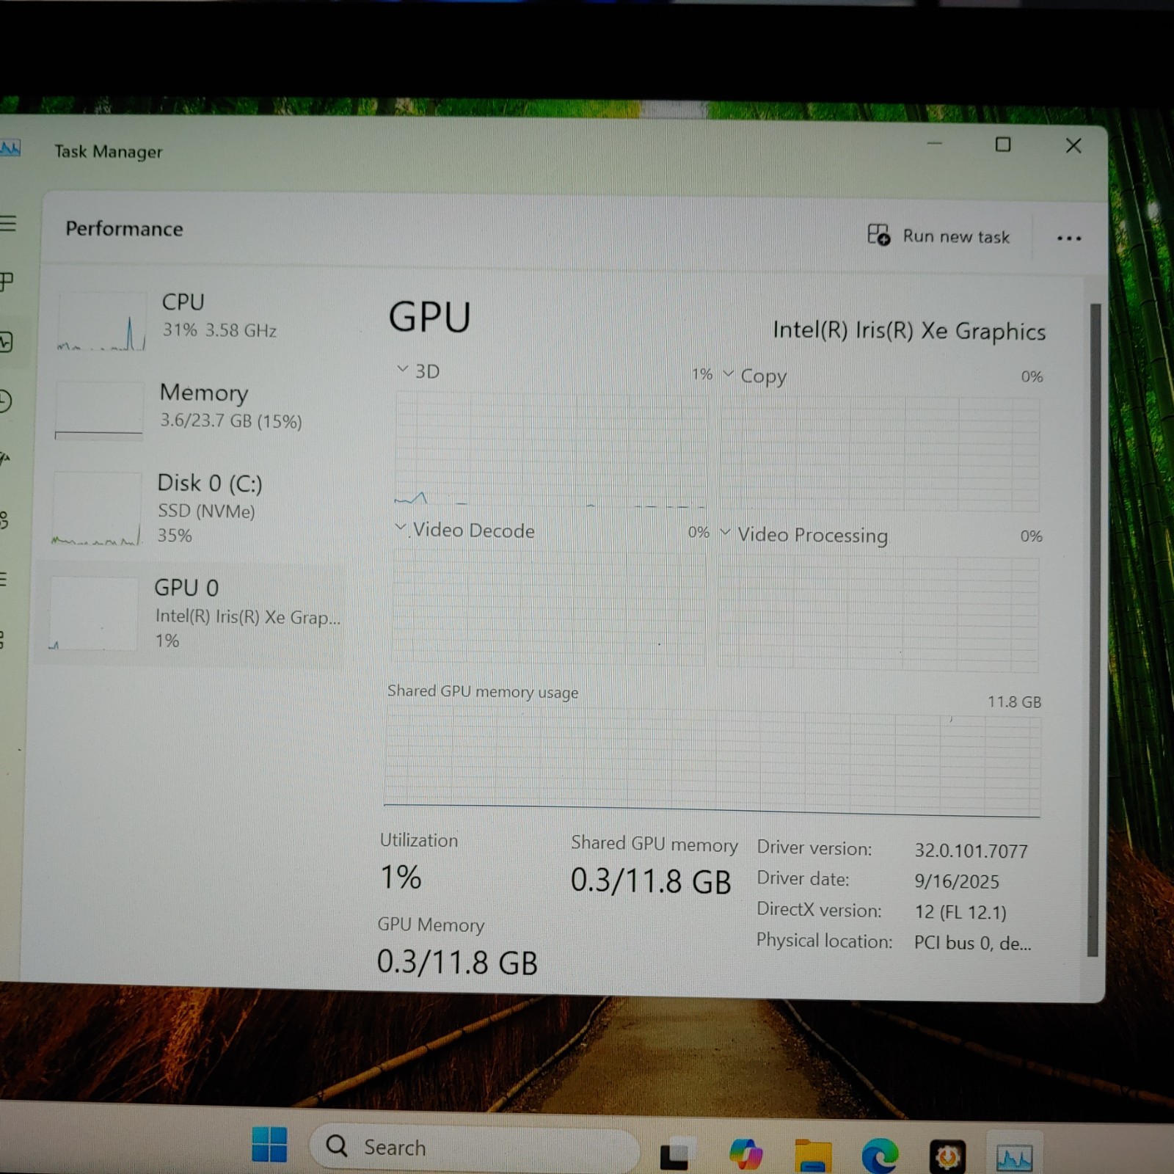This screenshot has width=1174, height=1174.
Task: Click the Run new task button label
Action: point(956,236)
